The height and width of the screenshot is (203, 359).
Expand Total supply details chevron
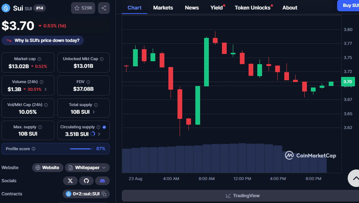[x=94, y=112]
